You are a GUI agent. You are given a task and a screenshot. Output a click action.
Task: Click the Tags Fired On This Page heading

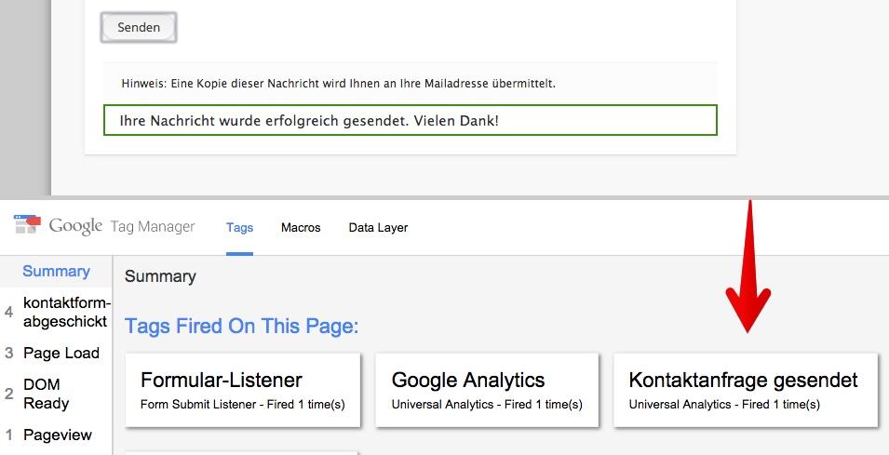point(241,327)
